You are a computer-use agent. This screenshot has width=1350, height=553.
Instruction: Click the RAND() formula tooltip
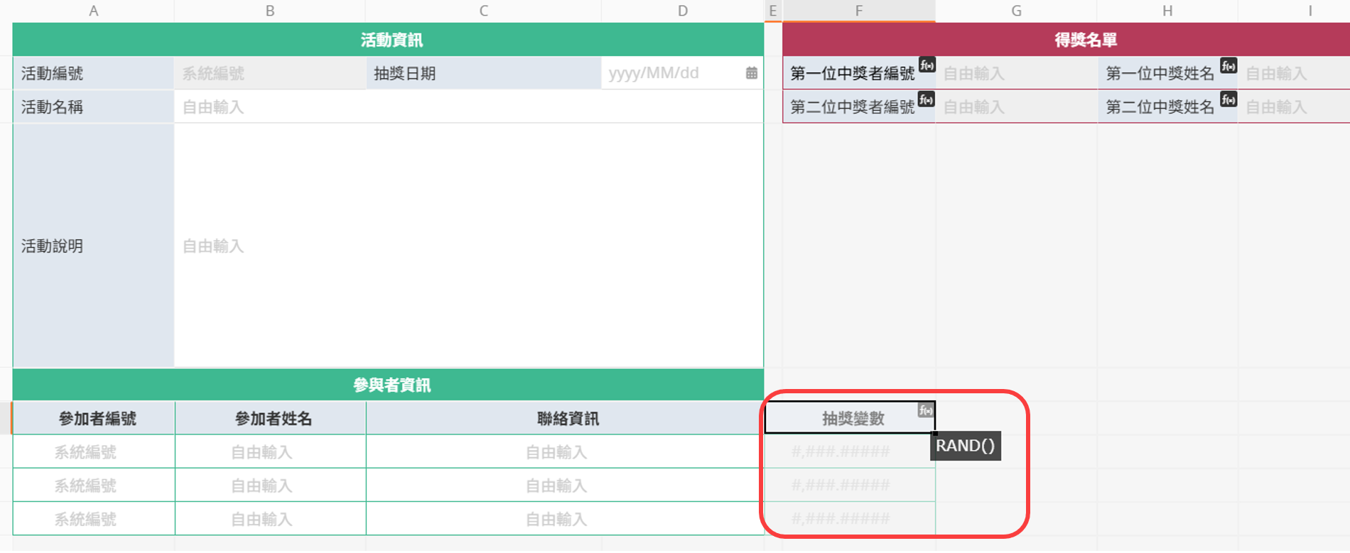click(x=965, y=446)
